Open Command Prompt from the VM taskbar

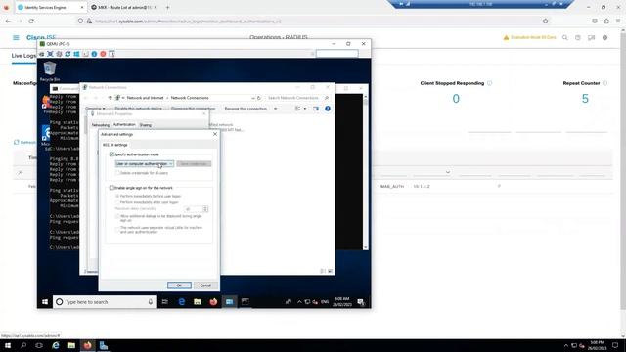pos(246,302)
